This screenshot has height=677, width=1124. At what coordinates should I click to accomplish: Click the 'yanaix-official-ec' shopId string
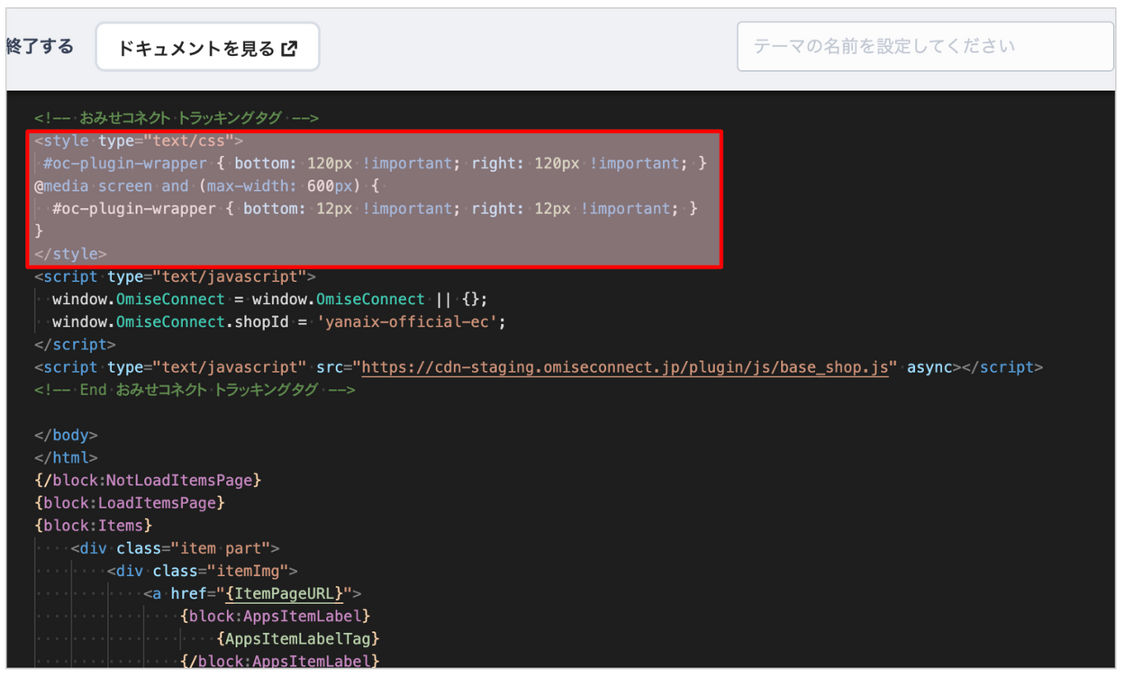click(x=406, y=321)
